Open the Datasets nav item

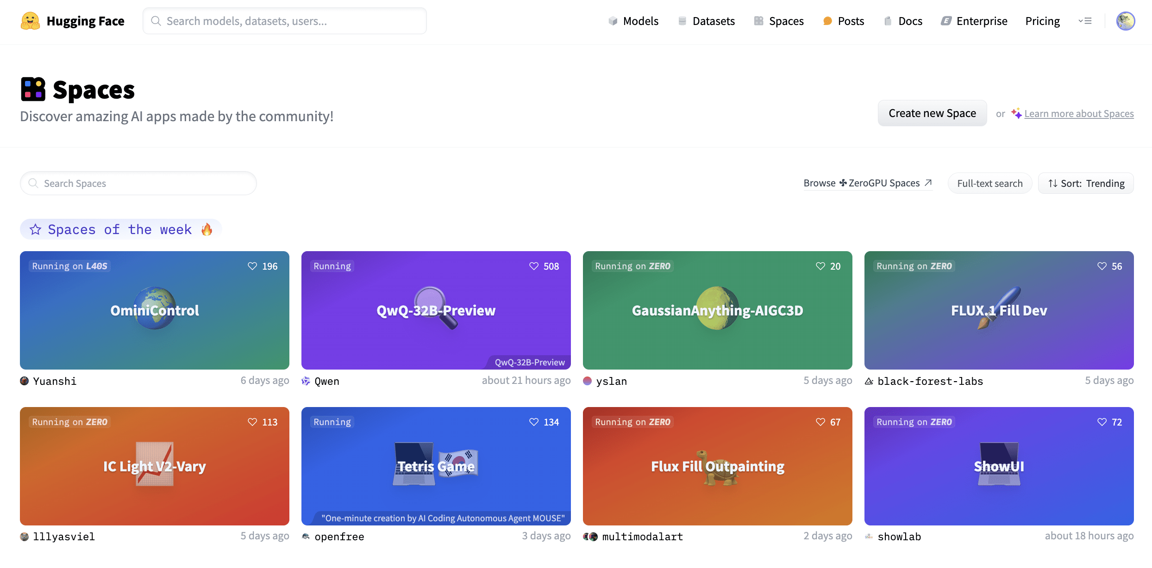706,21
